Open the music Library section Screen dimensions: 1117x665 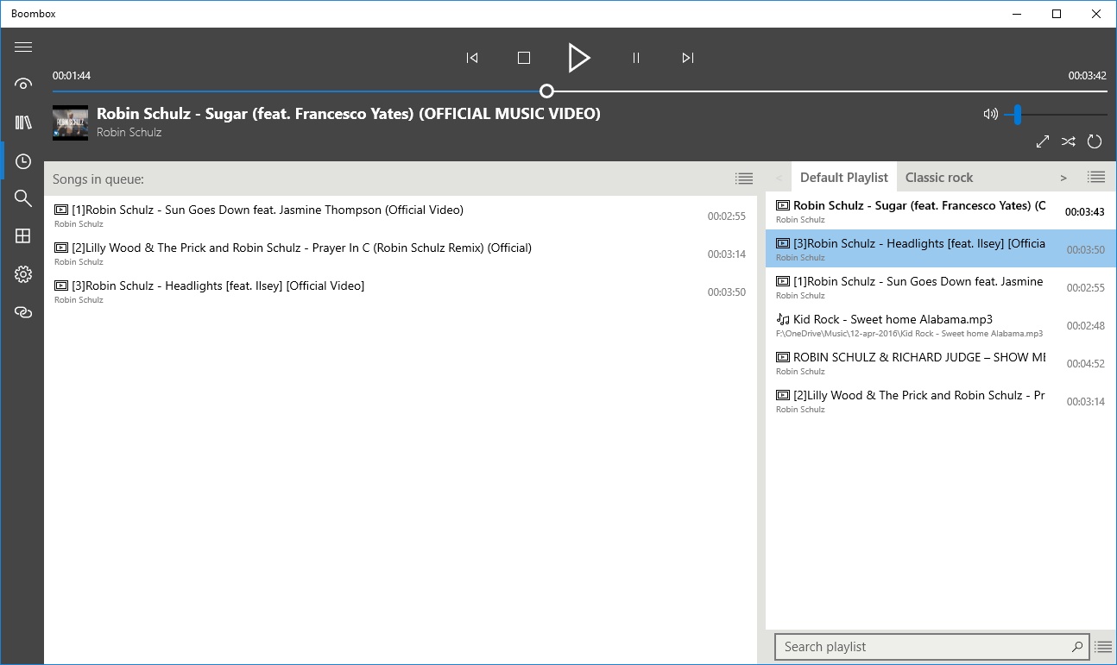pyautogui.click(x=22, y=122)
